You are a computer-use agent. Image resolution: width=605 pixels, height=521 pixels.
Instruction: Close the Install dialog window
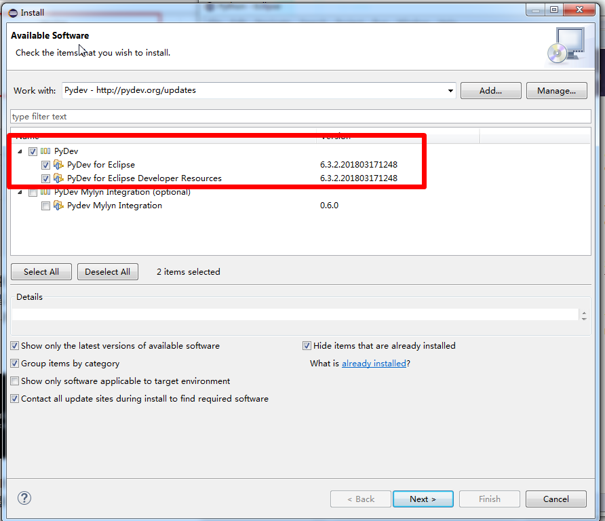(579, 9)
